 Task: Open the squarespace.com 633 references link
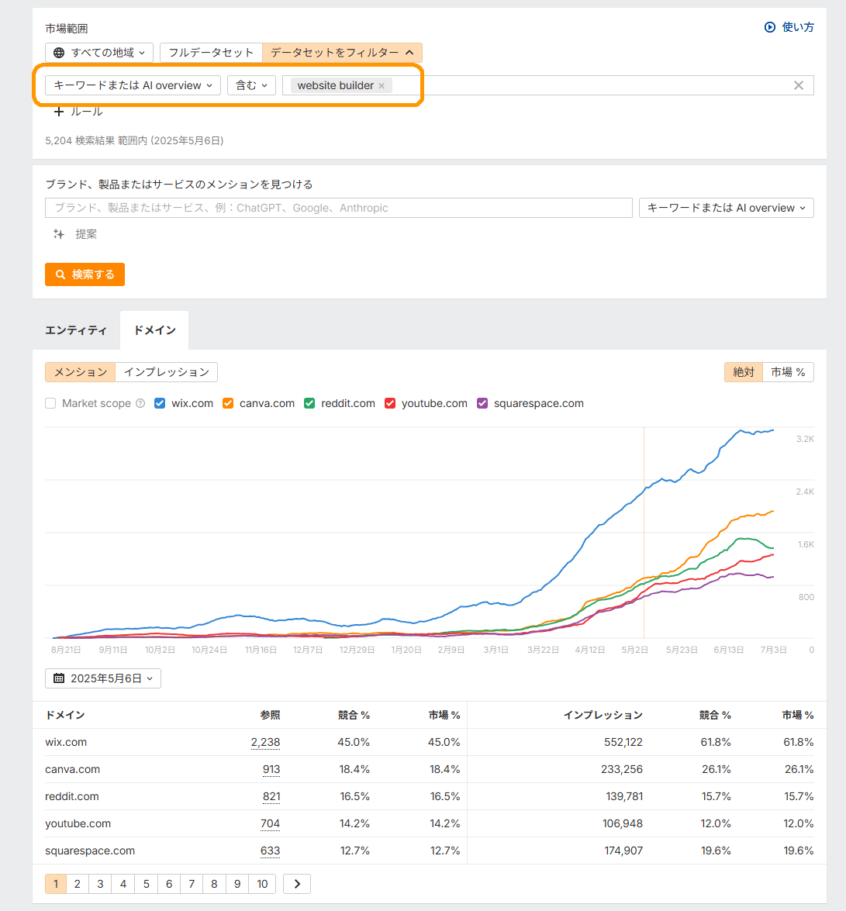click(x=270, y=851)
